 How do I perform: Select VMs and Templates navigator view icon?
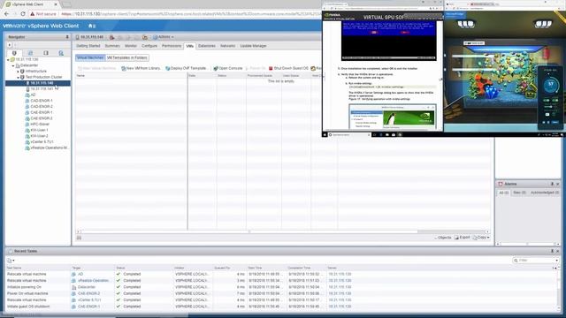[30, 53]
